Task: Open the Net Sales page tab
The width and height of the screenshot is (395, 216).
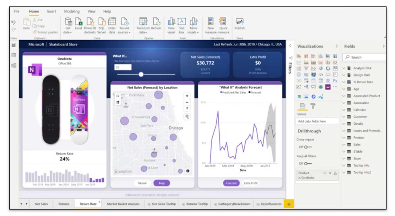Action: coord(41,204)
